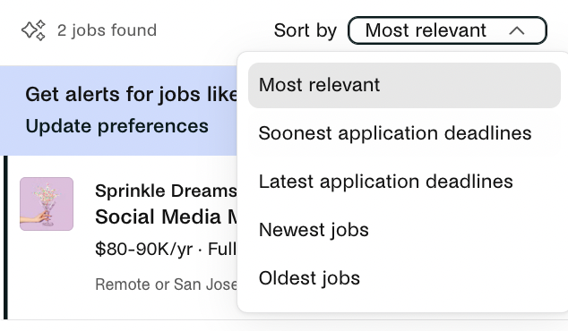Sort by Newest jobs
The height and width of the screenshot is (331, 568).
(x=404, y=230)
